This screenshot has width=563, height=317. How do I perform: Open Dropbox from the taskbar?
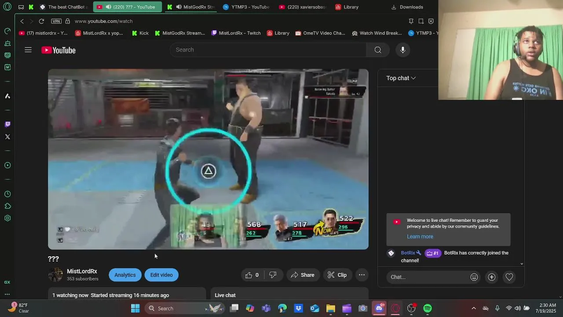(x=298, y=308)
